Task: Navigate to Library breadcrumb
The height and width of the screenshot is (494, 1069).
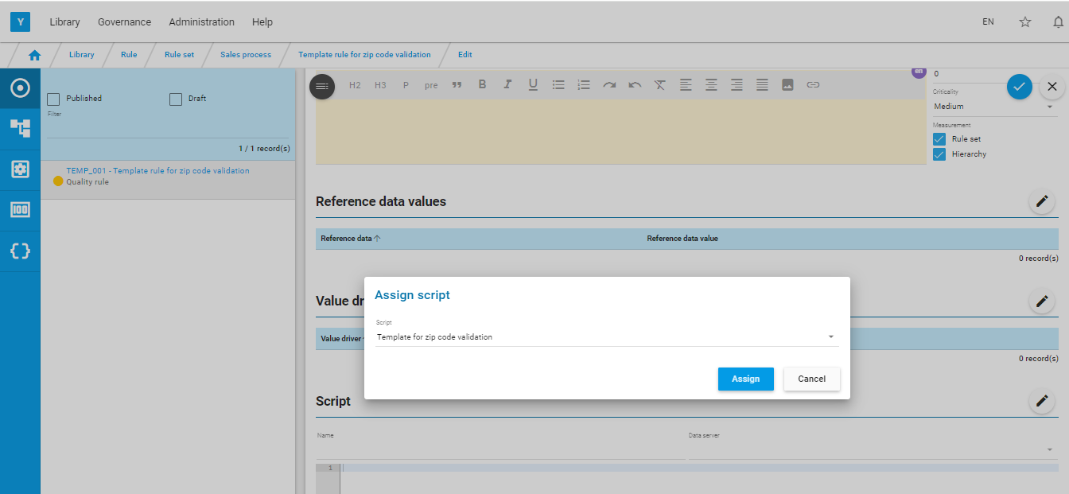Action: 82,55
